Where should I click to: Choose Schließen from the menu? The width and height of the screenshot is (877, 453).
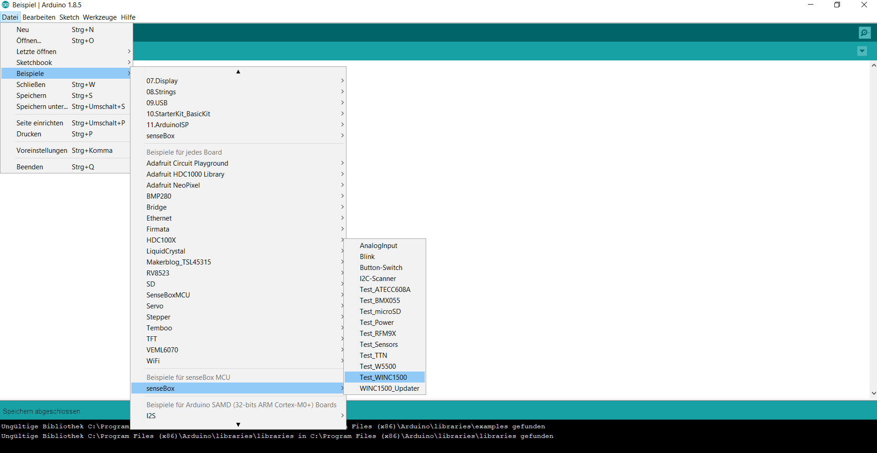66,85
